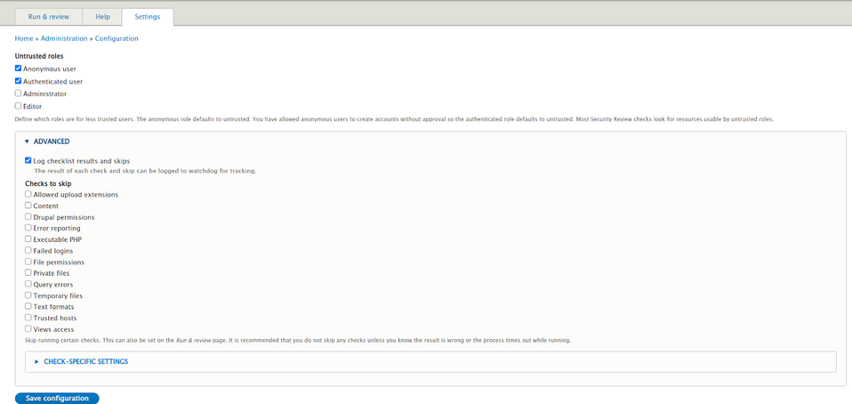Expand Check-specific settings section
The width and height of the screenshot is (852, 404).
tap(85, 361)
